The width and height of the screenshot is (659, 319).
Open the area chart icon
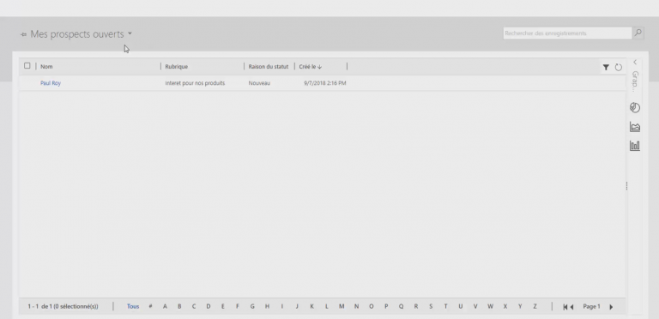tap(635, 127)
